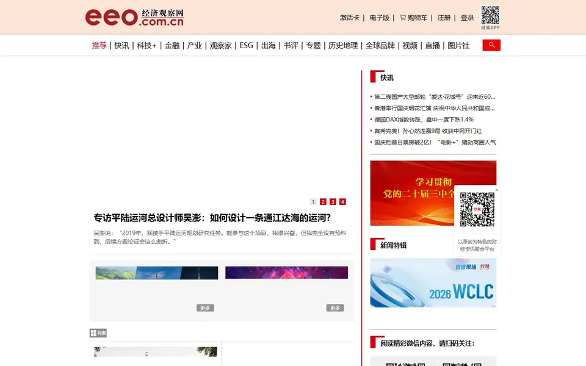Open the 电子版 header link
The image size is (586, 366).
coord(379,18)
